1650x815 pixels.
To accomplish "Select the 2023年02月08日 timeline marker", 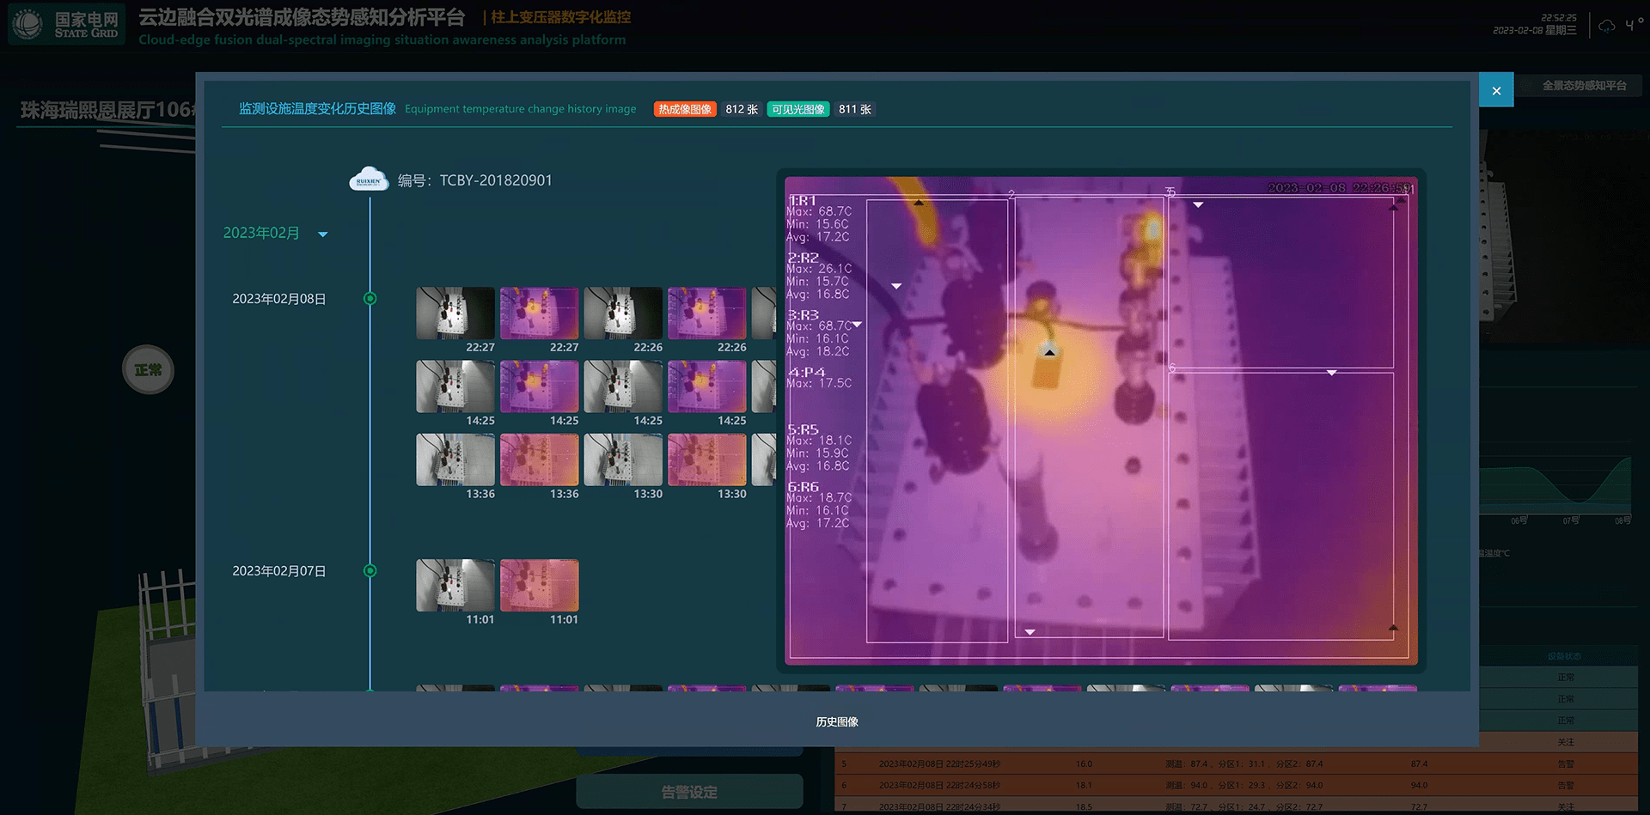I will coord(370,299).
